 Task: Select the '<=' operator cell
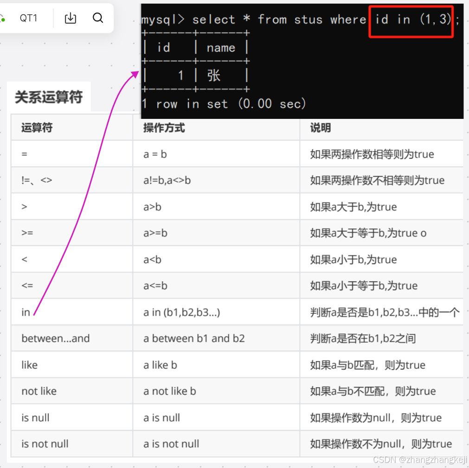[72, 286]
